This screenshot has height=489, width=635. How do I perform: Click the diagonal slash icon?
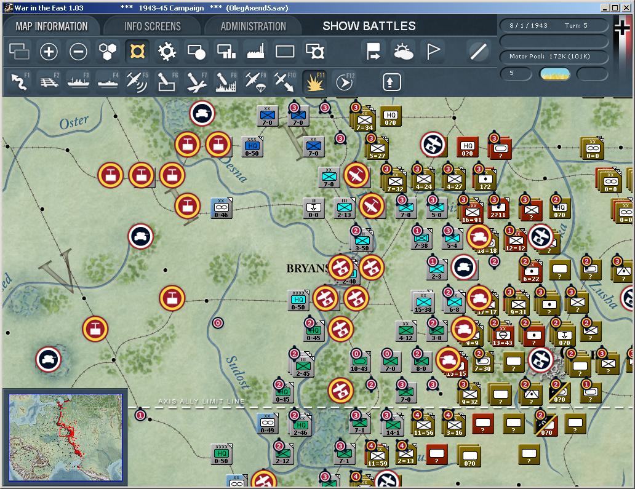point(478,52)
